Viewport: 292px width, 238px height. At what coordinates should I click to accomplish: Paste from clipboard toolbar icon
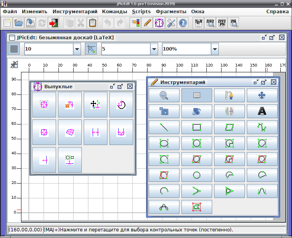(x=92, y=23)
